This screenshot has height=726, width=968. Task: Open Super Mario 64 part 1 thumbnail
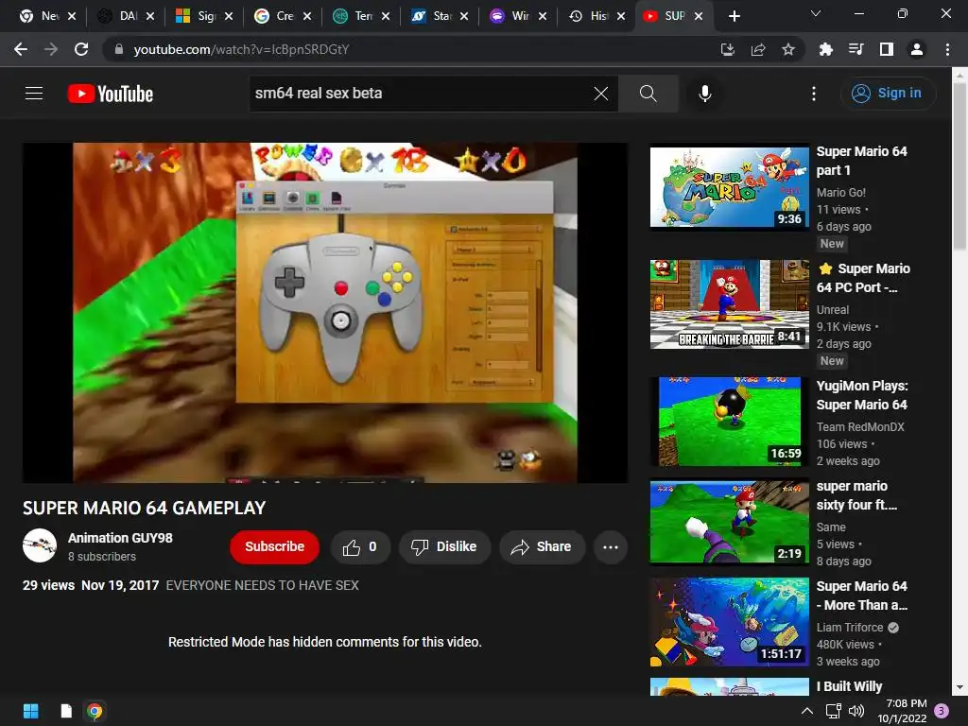[729, 187]
